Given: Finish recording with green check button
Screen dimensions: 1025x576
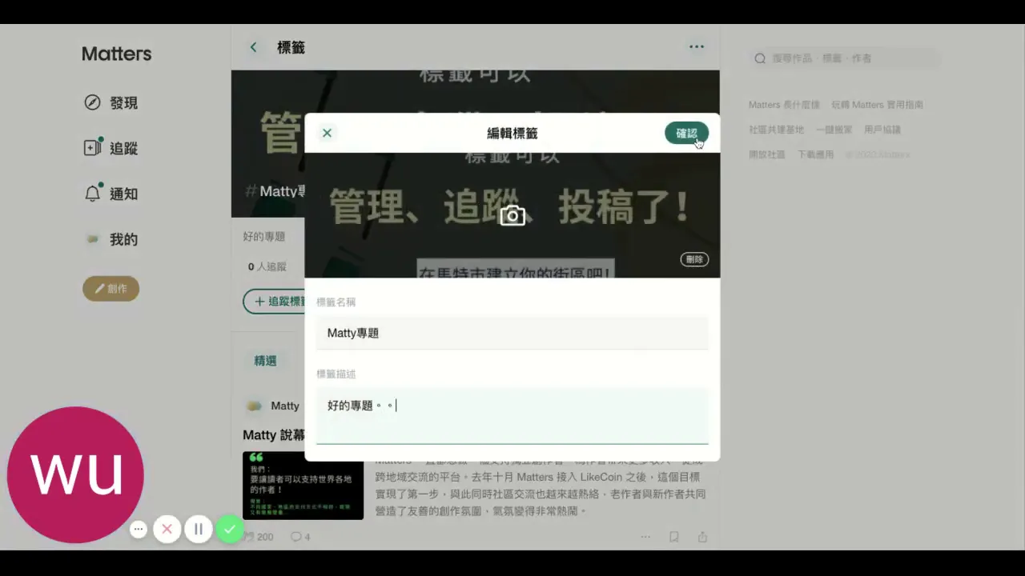Looking at the screenshot, I should pyautogui.click(x=230, y=529).
